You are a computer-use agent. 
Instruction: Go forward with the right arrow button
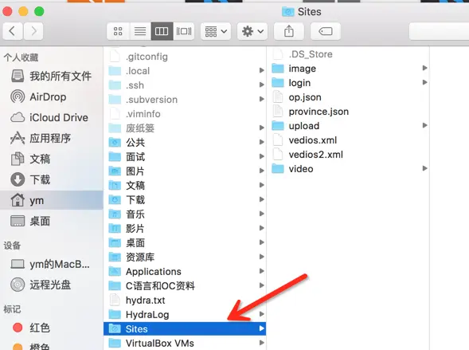[33, 31]
